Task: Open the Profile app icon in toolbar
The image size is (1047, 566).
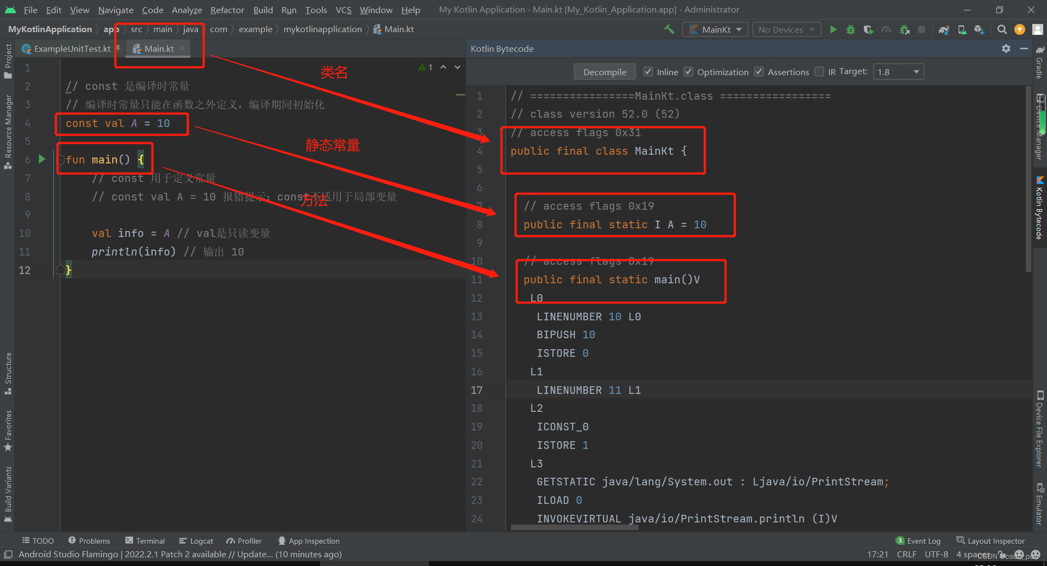Action: coord(886,29)
